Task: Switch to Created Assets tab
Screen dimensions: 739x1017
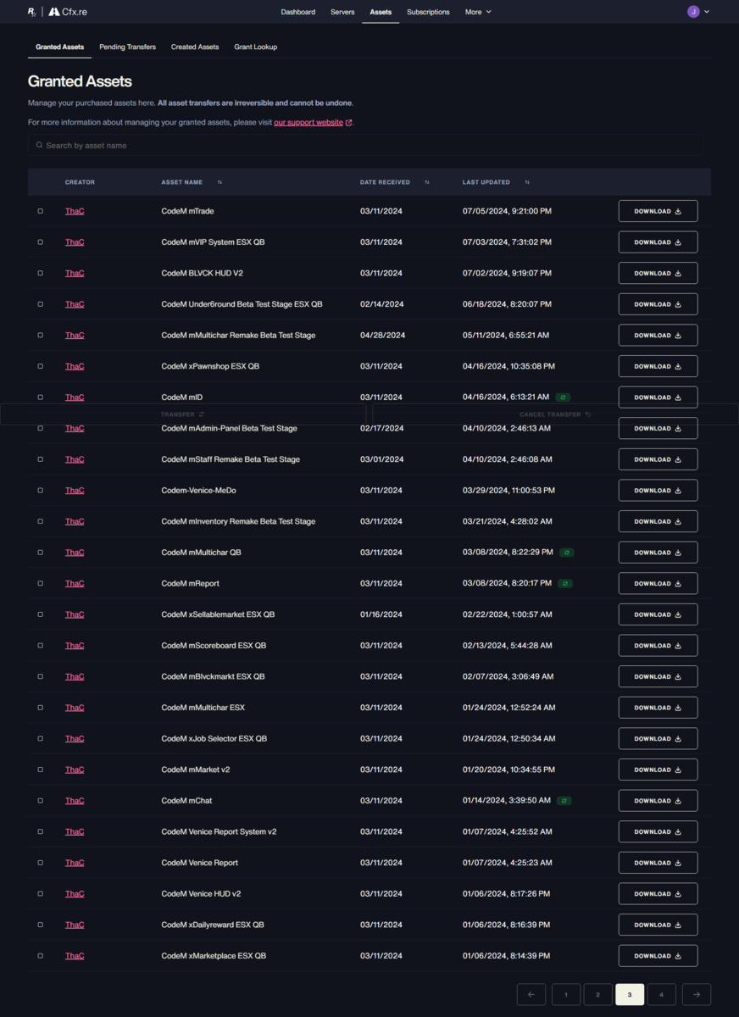Action: coord(195,47)
